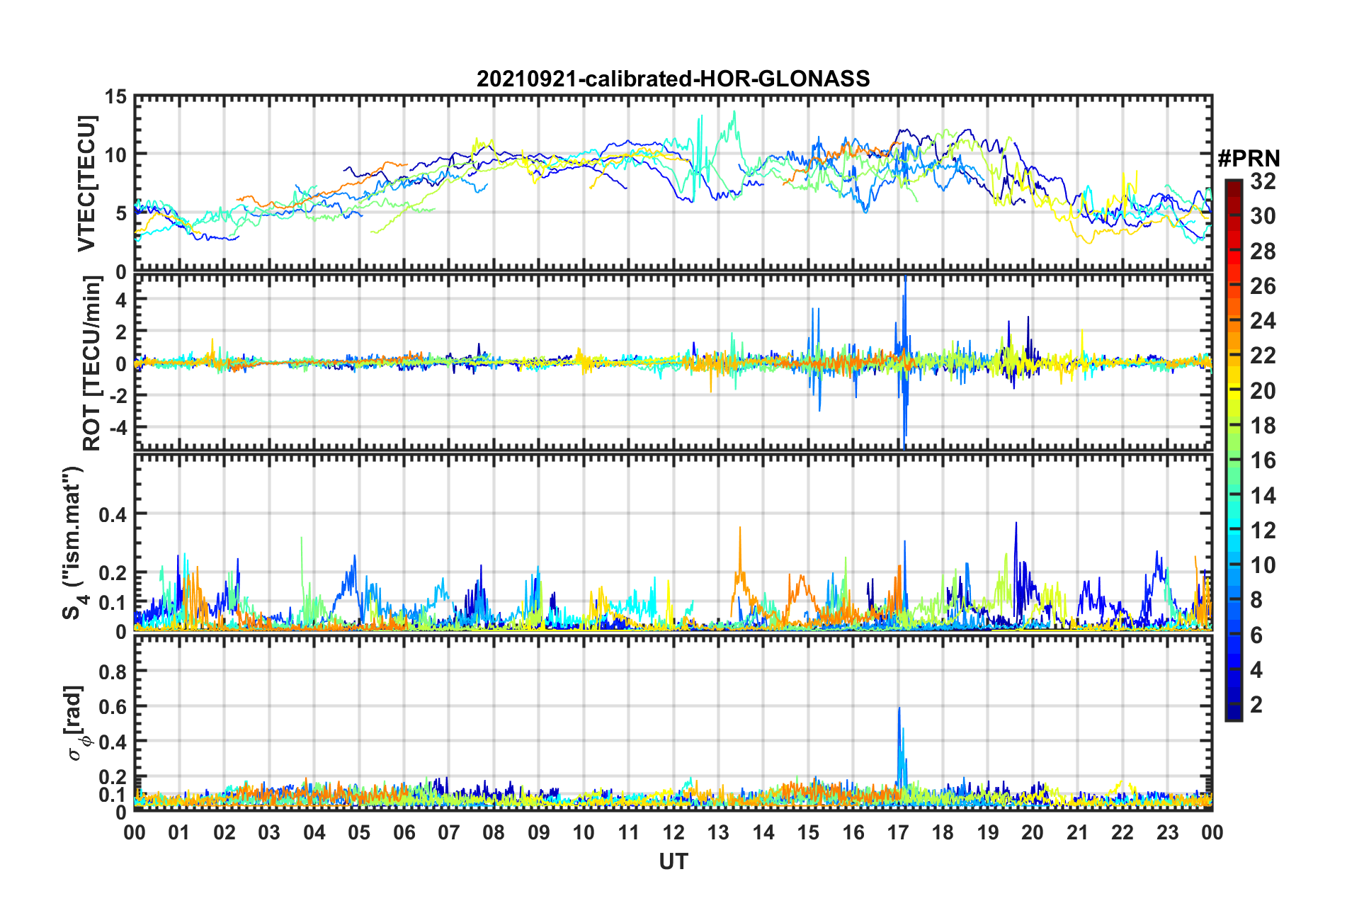This screenshot has width=1347, height=901.
Task: Select x-axis tick label 06
Action: tap(404, 832)
